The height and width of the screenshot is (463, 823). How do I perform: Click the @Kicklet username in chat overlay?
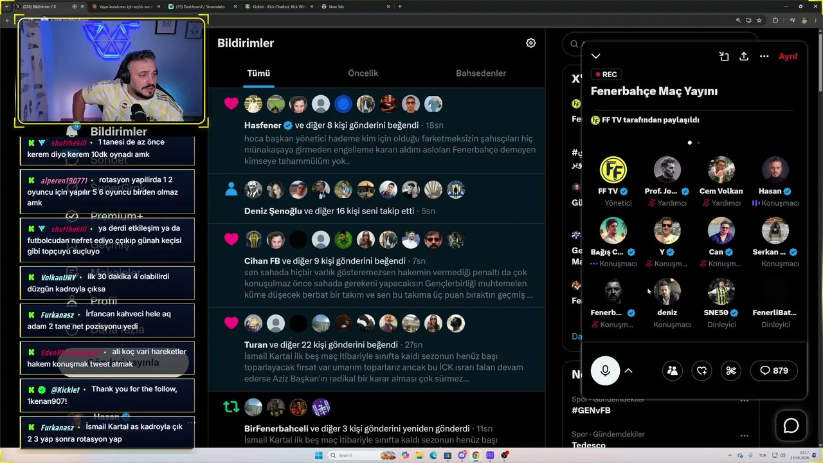point(65,390)
